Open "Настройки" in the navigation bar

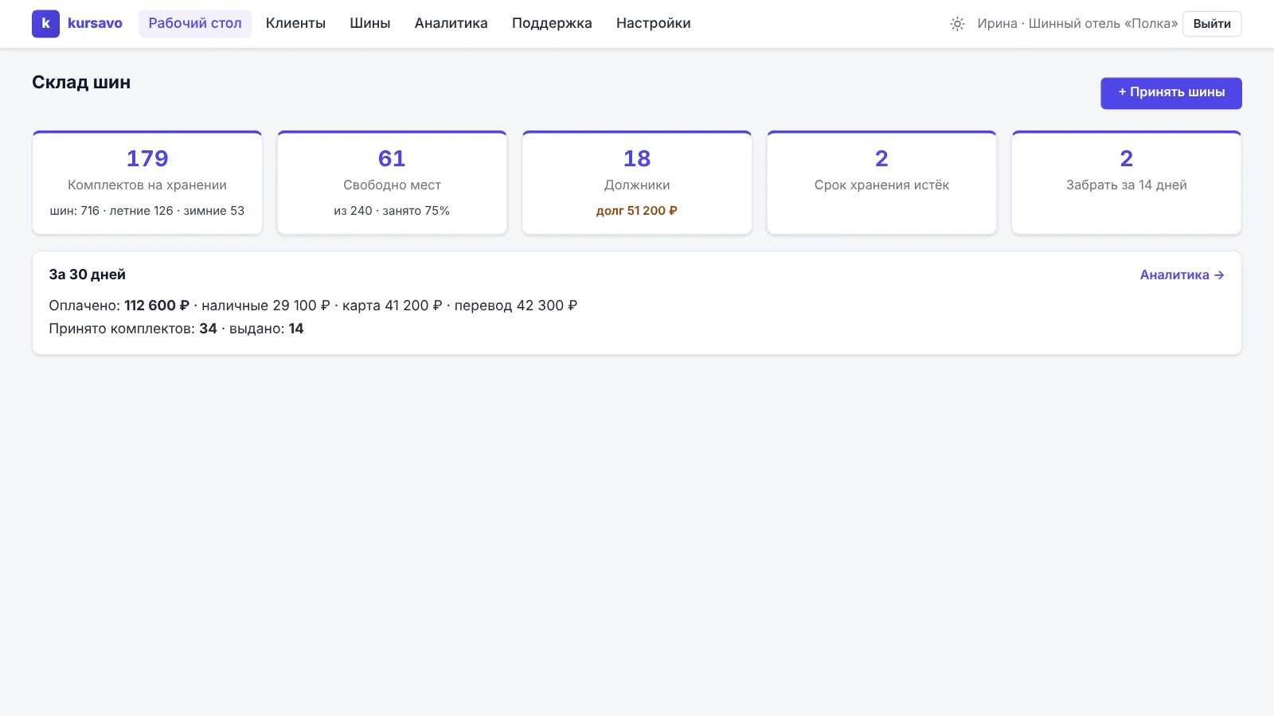(x=654, y=24)
